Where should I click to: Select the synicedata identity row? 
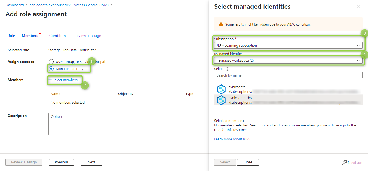(x=288, y=89)
